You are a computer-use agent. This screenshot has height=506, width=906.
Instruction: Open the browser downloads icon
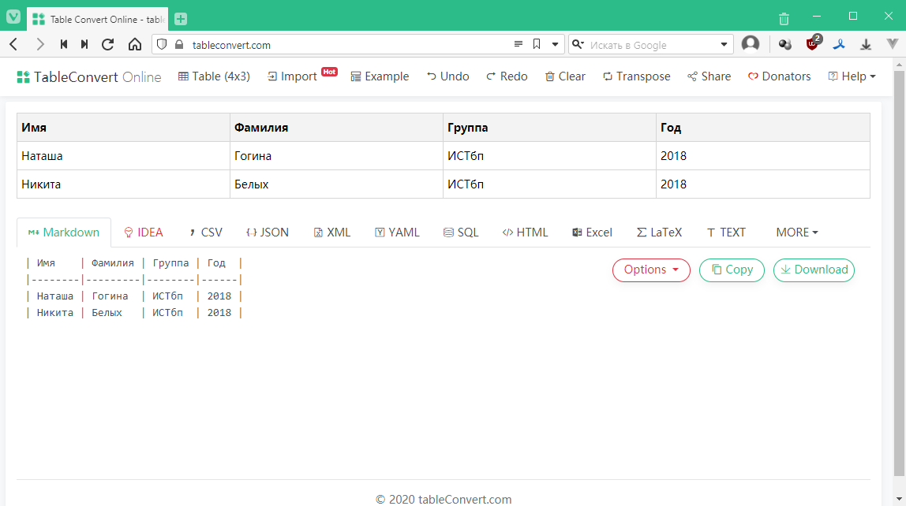(866, 45)
